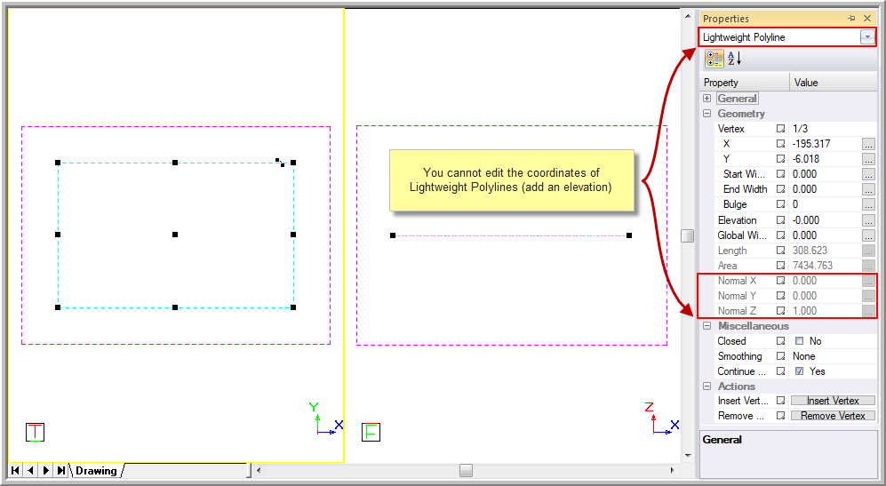Collapse the Miscellaneous property group
Image resolution: width=886 pixels, height=486 pixels.
707,326
